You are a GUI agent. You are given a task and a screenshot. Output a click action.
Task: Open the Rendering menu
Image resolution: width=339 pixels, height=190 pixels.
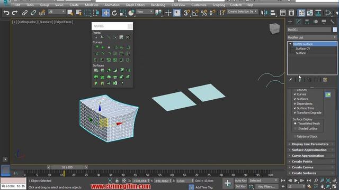(x=158, y=5)
